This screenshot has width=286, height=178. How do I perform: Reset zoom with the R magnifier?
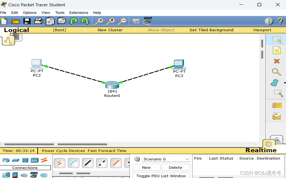pyautogui.click(x=111, y=21)
